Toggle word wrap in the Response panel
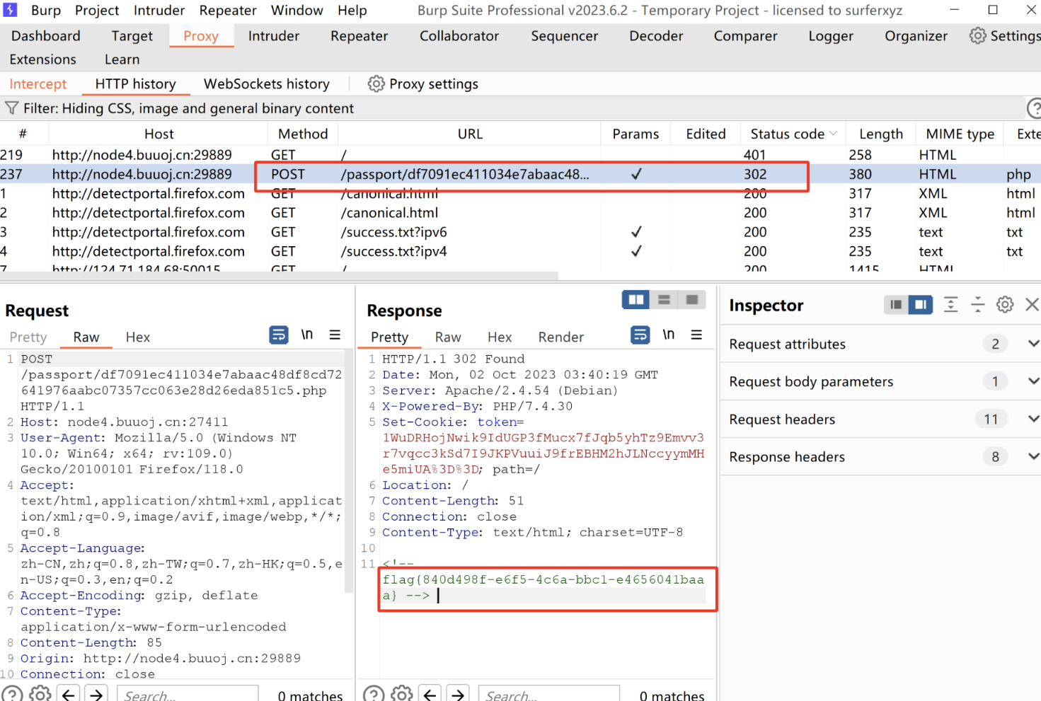Viewport: 1041px width, 701px height. coord(640,335)
